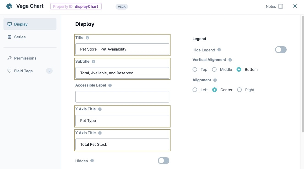Click the Vega Chart pie logo icon
Image resolution: width=304 pixels, height=169 pixels.
pos(9,6)
